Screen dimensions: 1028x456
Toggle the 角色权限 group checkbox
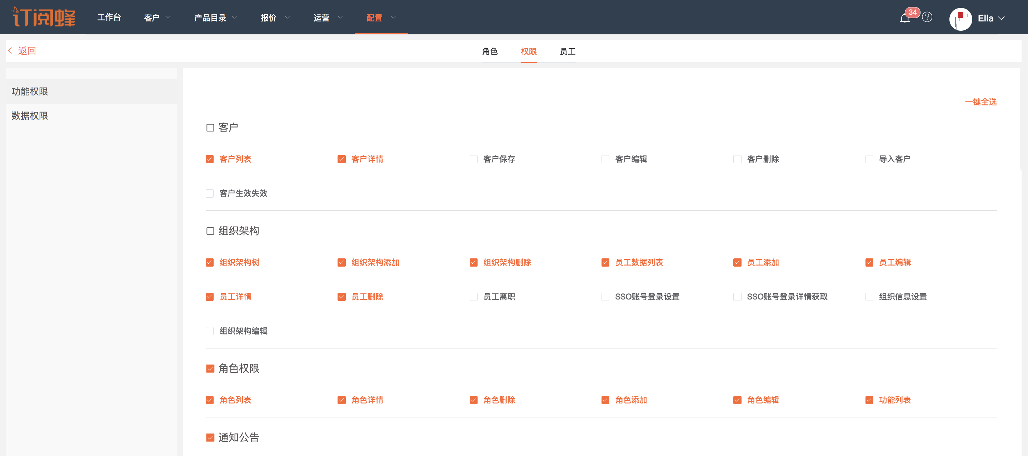click(210, 368)
